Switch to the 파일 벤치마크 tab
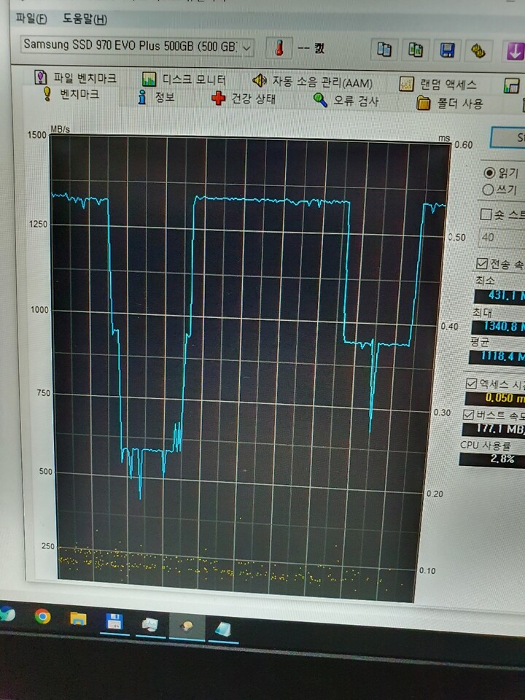 [x=75, y=78]
